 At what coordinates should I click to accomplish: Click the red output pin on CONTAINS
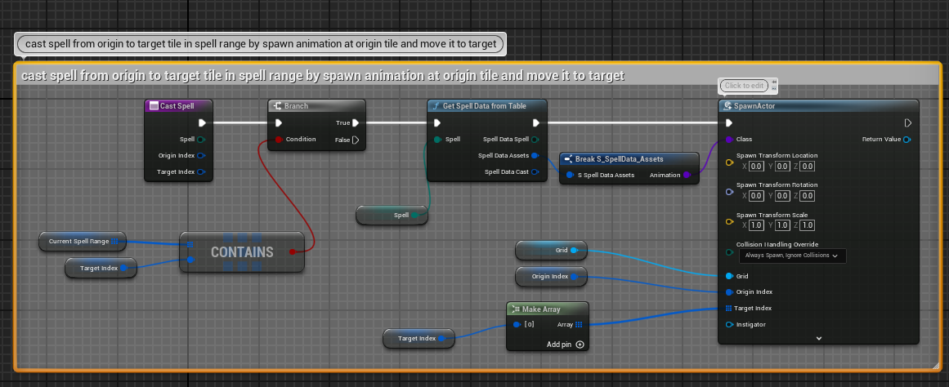(293, 252)
